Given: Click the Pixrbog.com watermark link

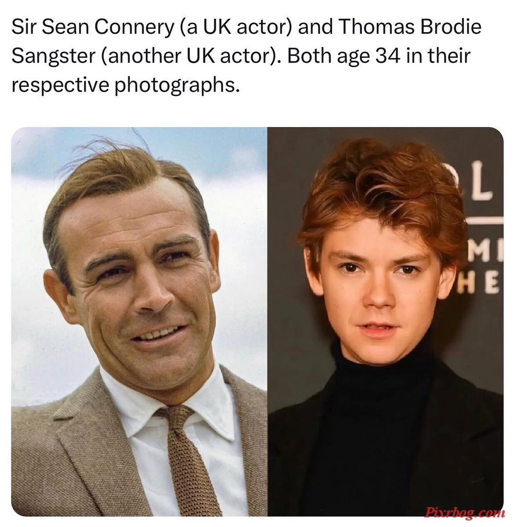Looking at the screenshot, I should tap(464, 512).
